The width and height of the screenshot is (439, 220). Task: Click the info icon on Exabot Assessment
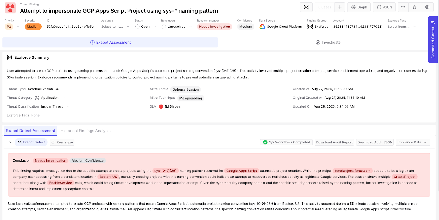click(x=92, y=43)
